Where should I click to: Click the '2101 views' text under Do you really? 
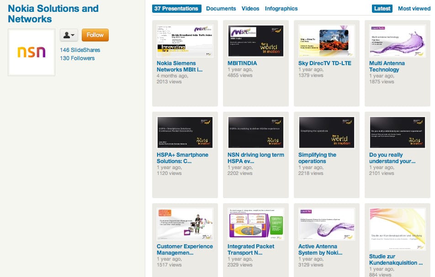[382, 173]
